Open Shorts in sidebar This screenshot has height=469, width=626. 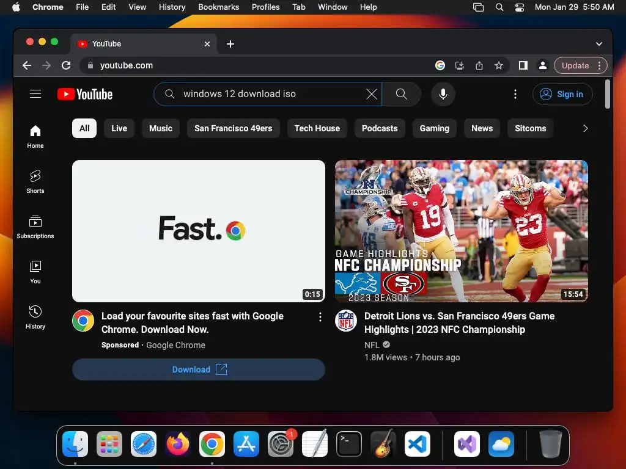[35, 182]
